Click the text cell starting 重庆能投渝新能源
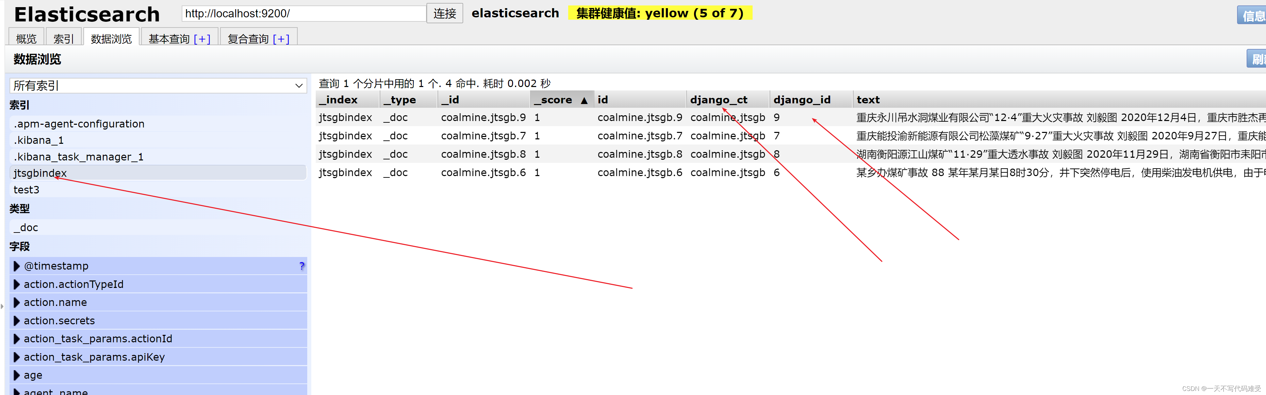Image resolution: width=1266 pixels, height=395 pixels. (x=1059, y=136)
